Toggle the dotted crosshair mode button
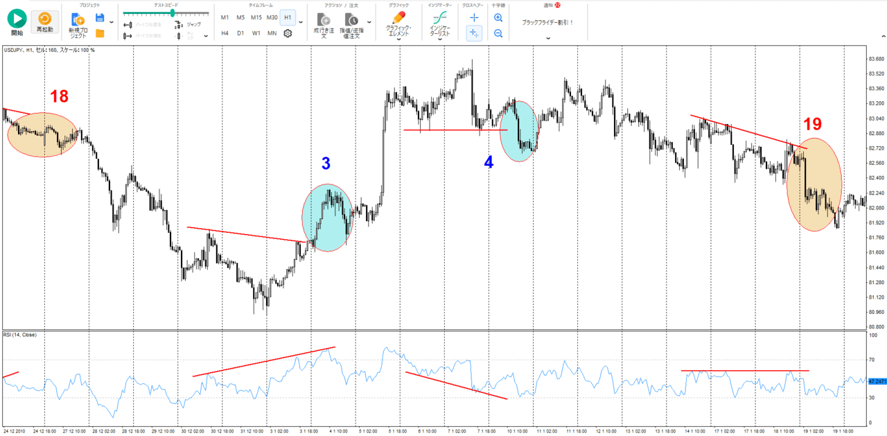 click(474, 33)
